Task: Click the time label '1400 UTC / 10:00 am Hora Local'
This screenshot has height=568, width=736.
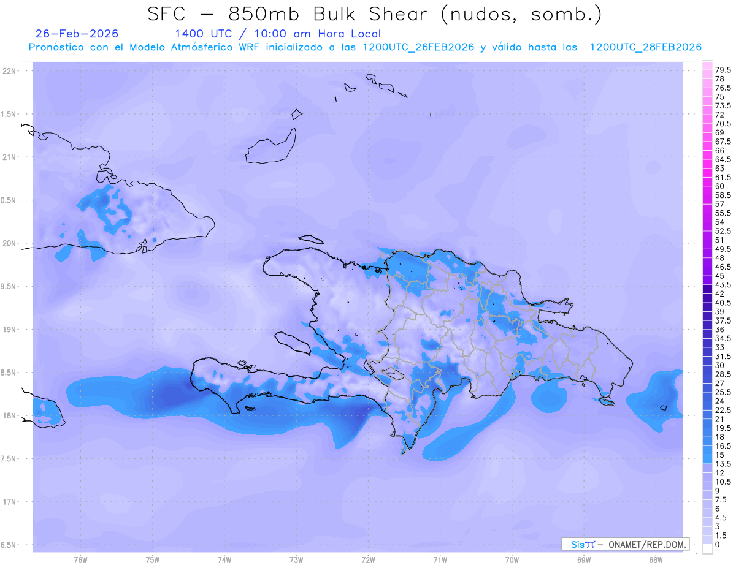Action: 278,34
